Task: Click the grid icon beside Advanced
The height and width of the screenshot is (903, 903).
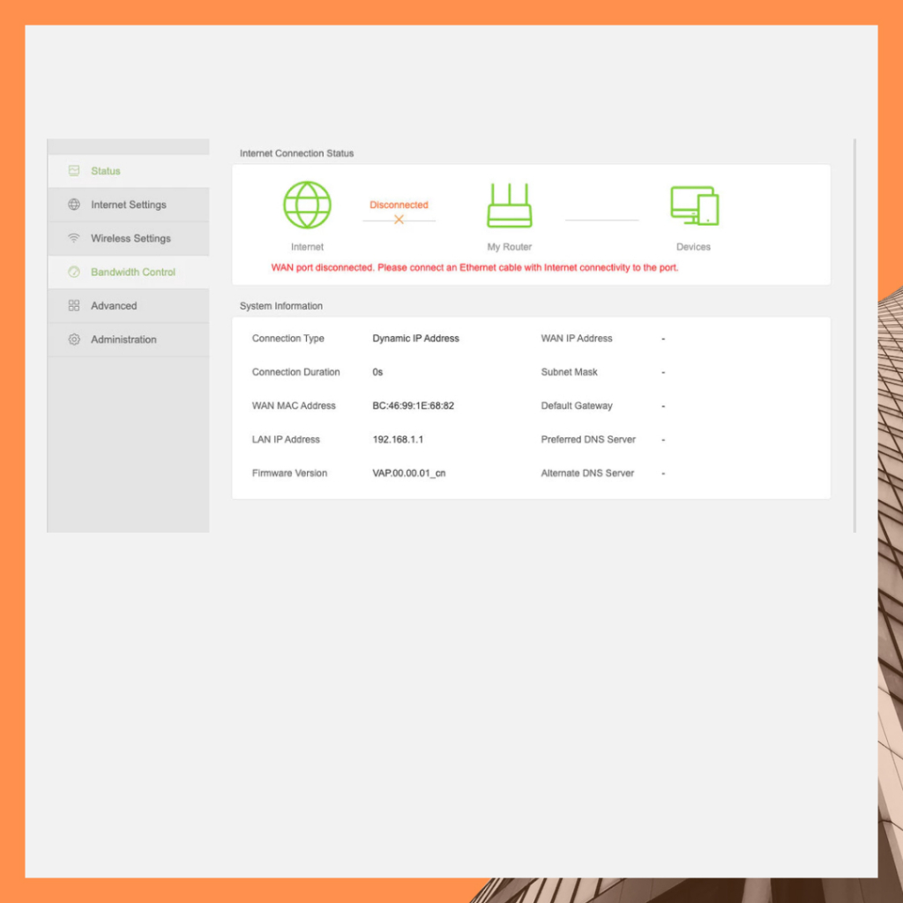Action: pyautogui.click(x=74, y=306)
